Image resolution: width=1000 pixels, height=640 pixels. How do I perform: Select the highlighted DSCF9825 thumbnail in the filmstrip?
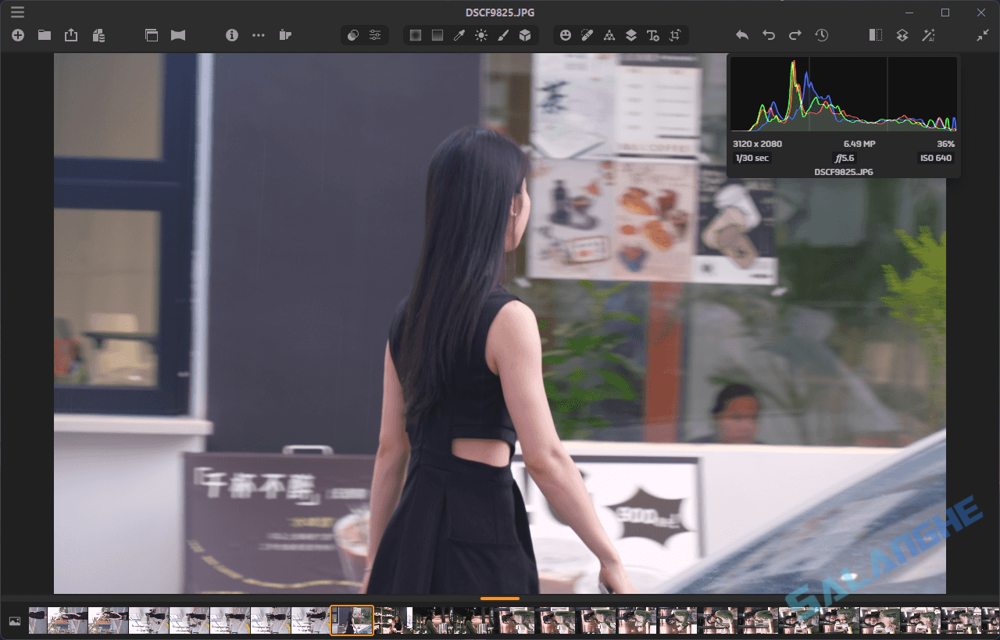click(352, 620)
